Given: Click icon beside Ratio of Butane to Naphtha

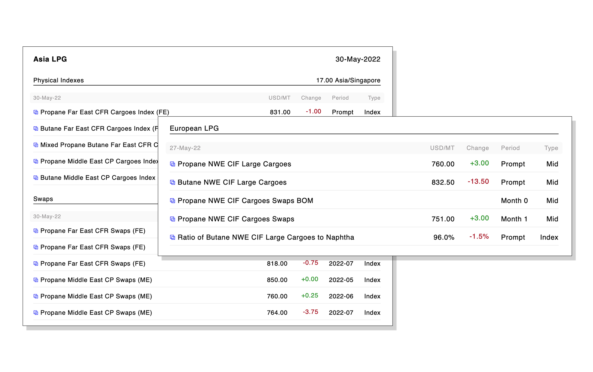Looking at the screenshot, I should click(x=172, y=237).
